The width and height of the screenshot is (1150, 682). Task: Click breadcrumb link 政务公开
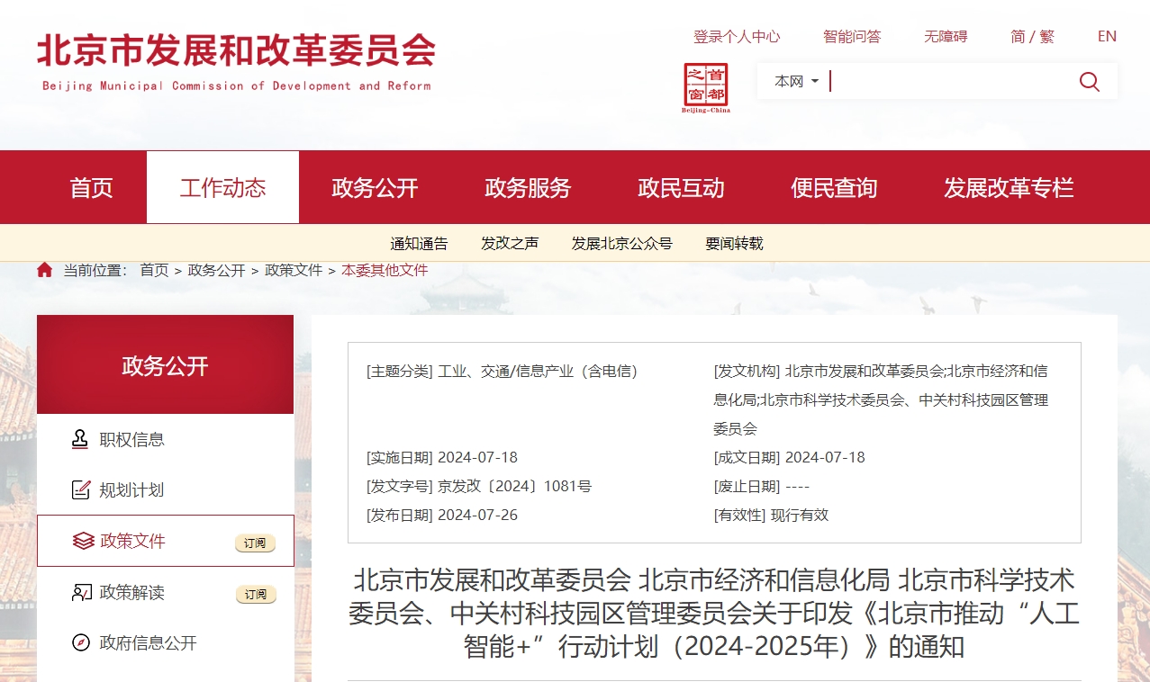216,270
